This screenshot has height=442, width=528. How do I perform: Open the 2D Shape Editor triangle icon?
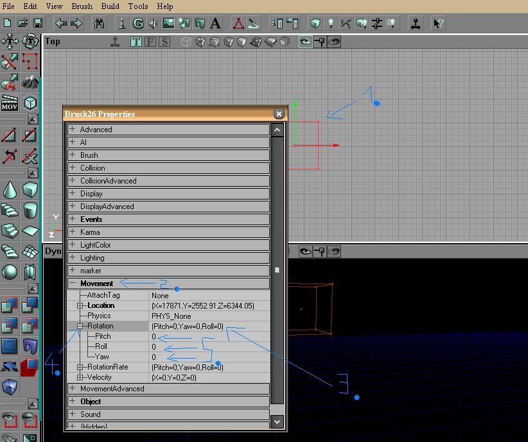tap(238, 23)
